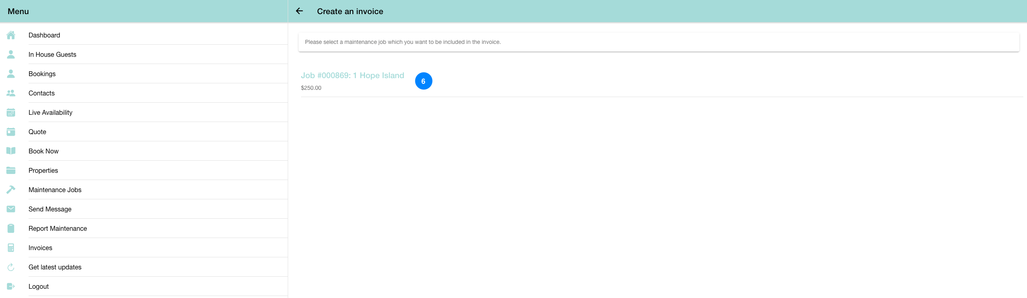Open In House Guests menu item
Viewport: 1027px width, 298px height.
click(x=52, y=54)
